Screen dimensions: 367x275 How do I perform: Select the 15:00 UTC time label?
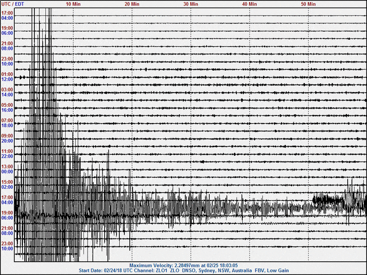click(7, 182)
